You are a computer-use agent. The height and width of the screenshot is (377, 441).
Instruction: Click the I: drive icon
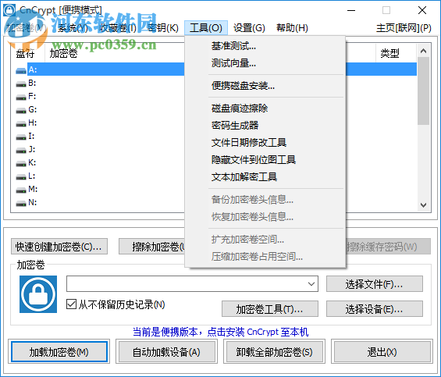[x=21, y=137]
